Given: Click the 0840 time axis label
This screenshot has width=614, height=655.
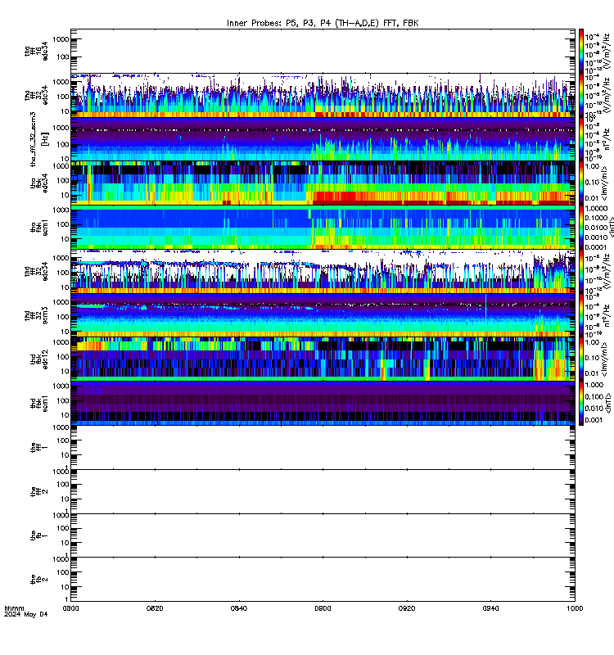Looking at the screenshot, I should (239, 608).
